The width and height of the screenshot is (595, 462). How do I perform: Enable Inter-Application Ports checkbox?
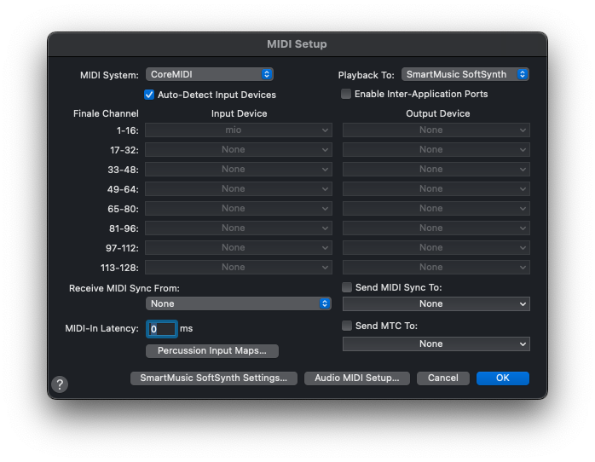pos(346,94)
